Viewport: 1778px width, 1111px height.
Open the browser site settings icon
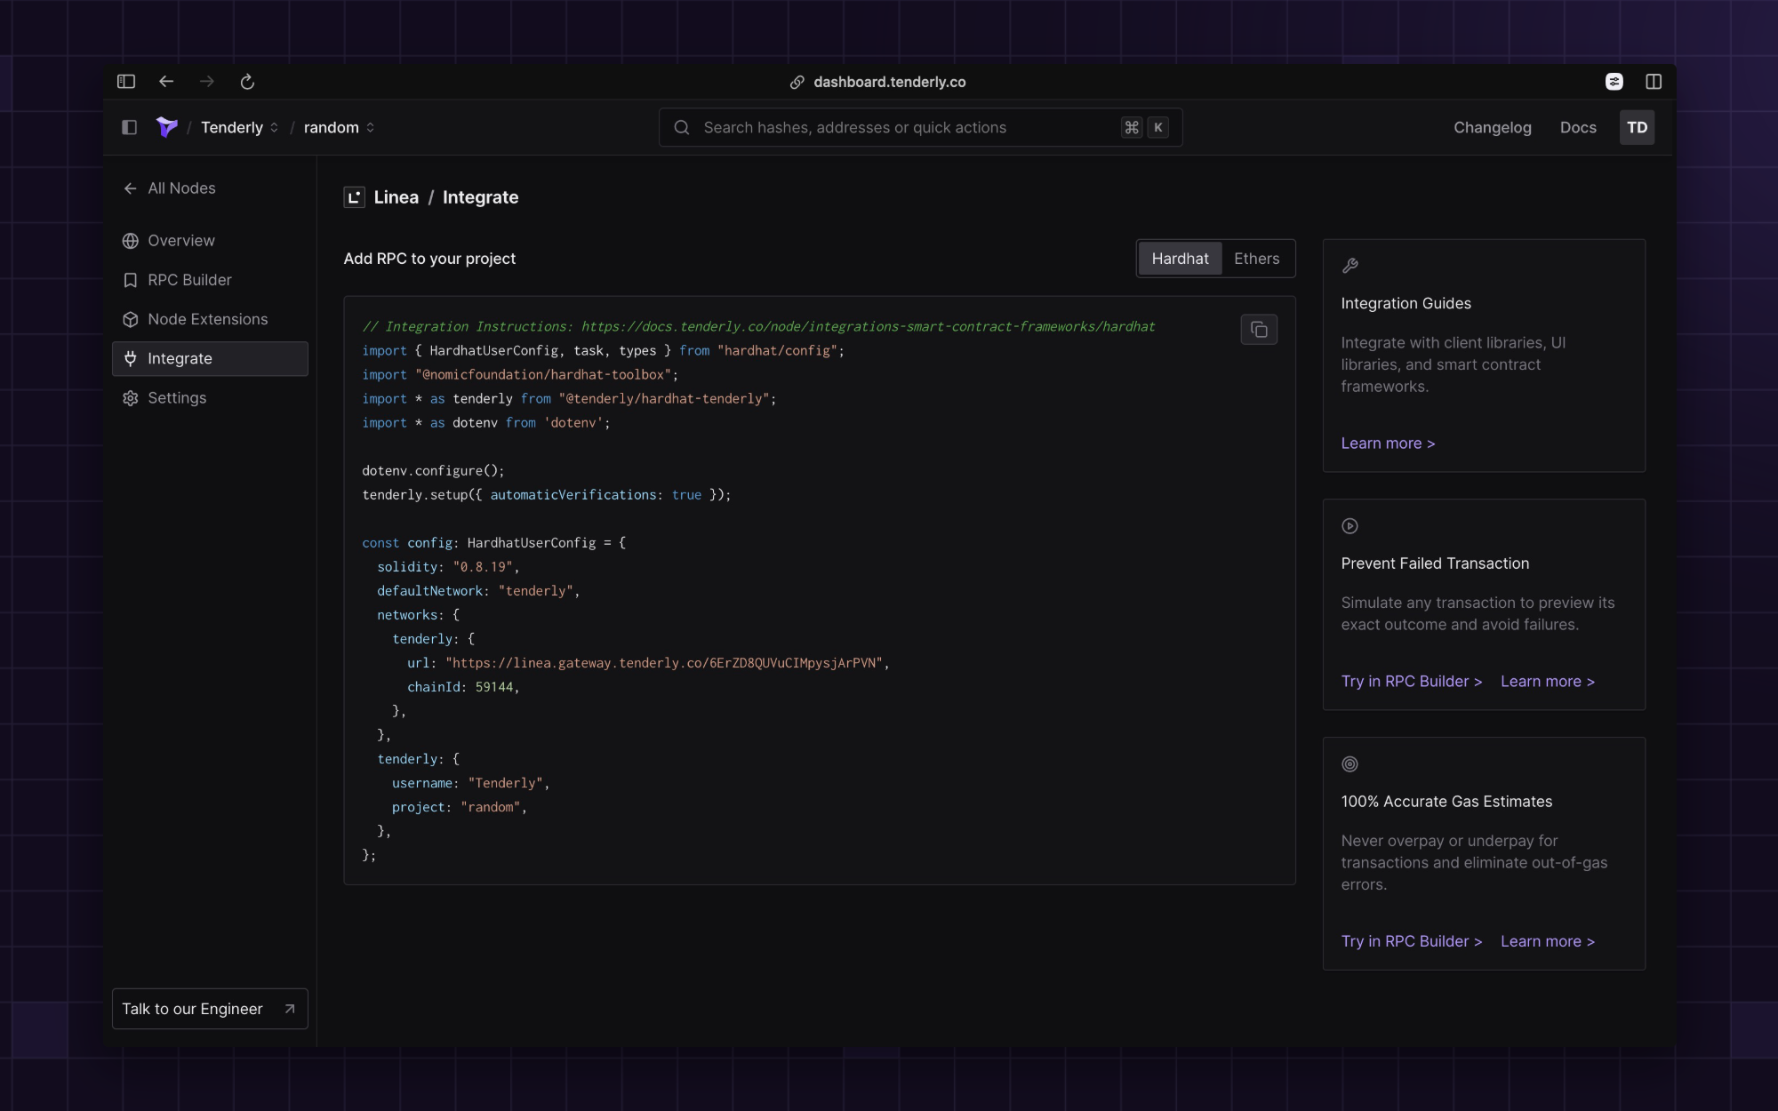click(1614, 82)
